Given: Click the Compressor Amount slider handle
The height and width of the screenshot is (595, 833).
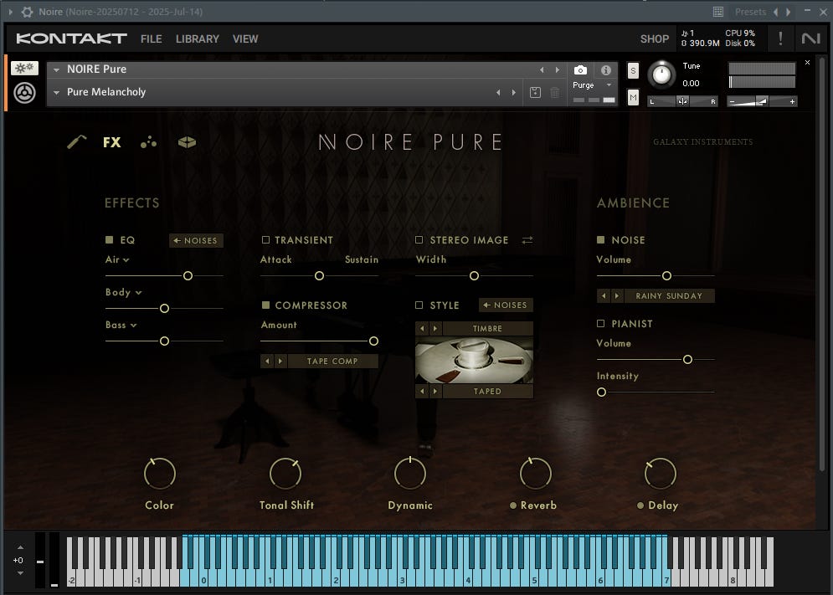Looking at the screenshot, I should 373,341.
